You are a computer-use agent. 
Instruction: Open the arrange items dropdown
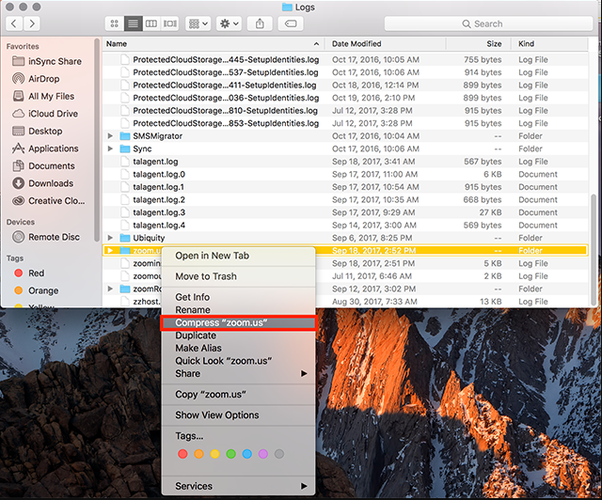pos(198,23)
